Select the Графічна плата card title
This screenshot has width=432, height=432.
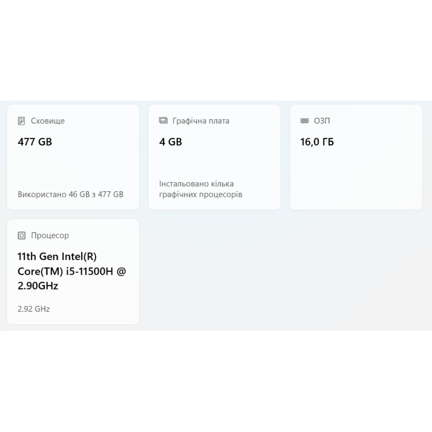[x=201, y=121]
